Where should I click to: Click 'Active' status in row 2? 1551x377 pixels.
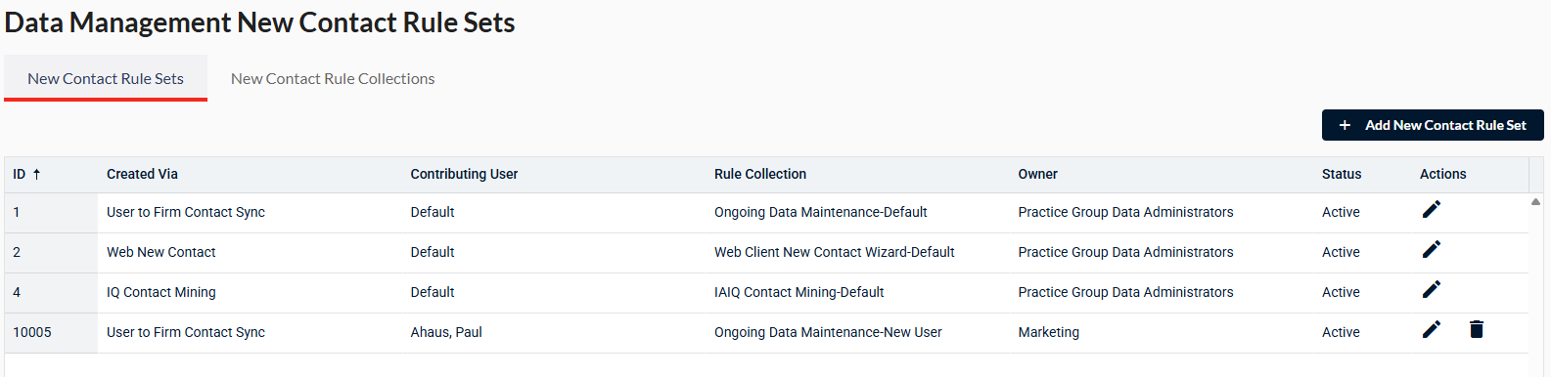[1341, 252]
